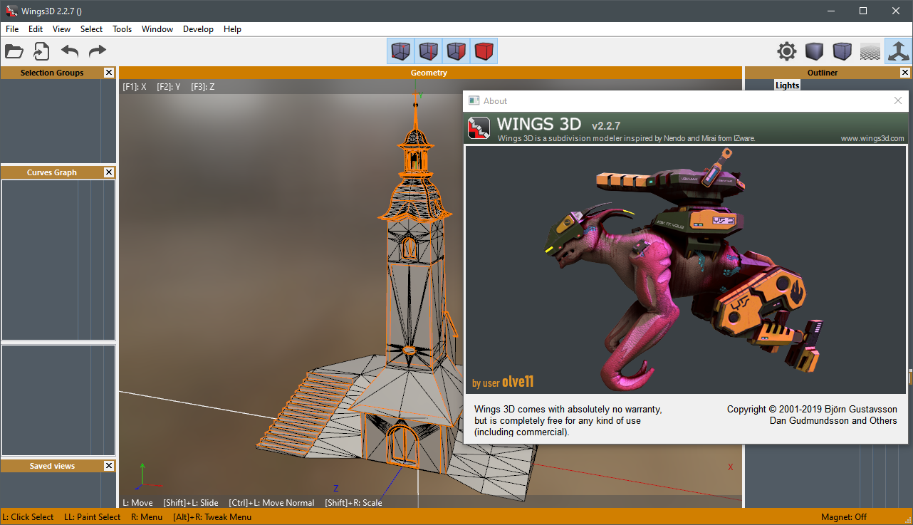Image resolution: width=913 pixels, height=525 pixels.
Task: Click the [F3]: Z axis label
Action: pos(203,87)
